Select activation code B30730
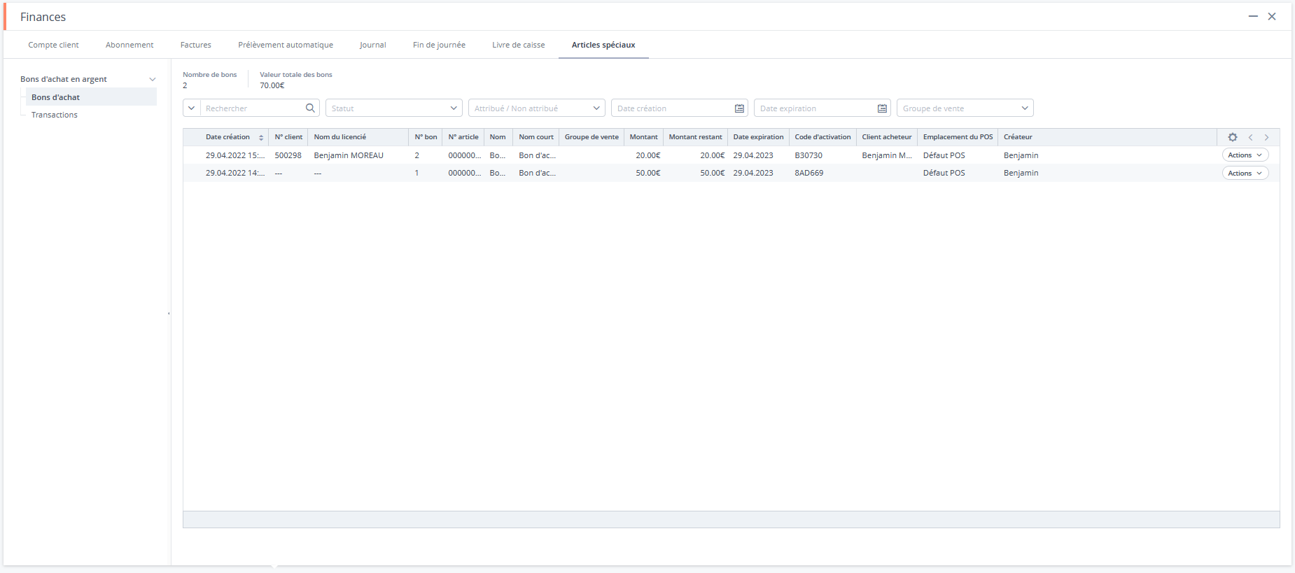Viewport: 1295px width, 573px height. (808, 155)
